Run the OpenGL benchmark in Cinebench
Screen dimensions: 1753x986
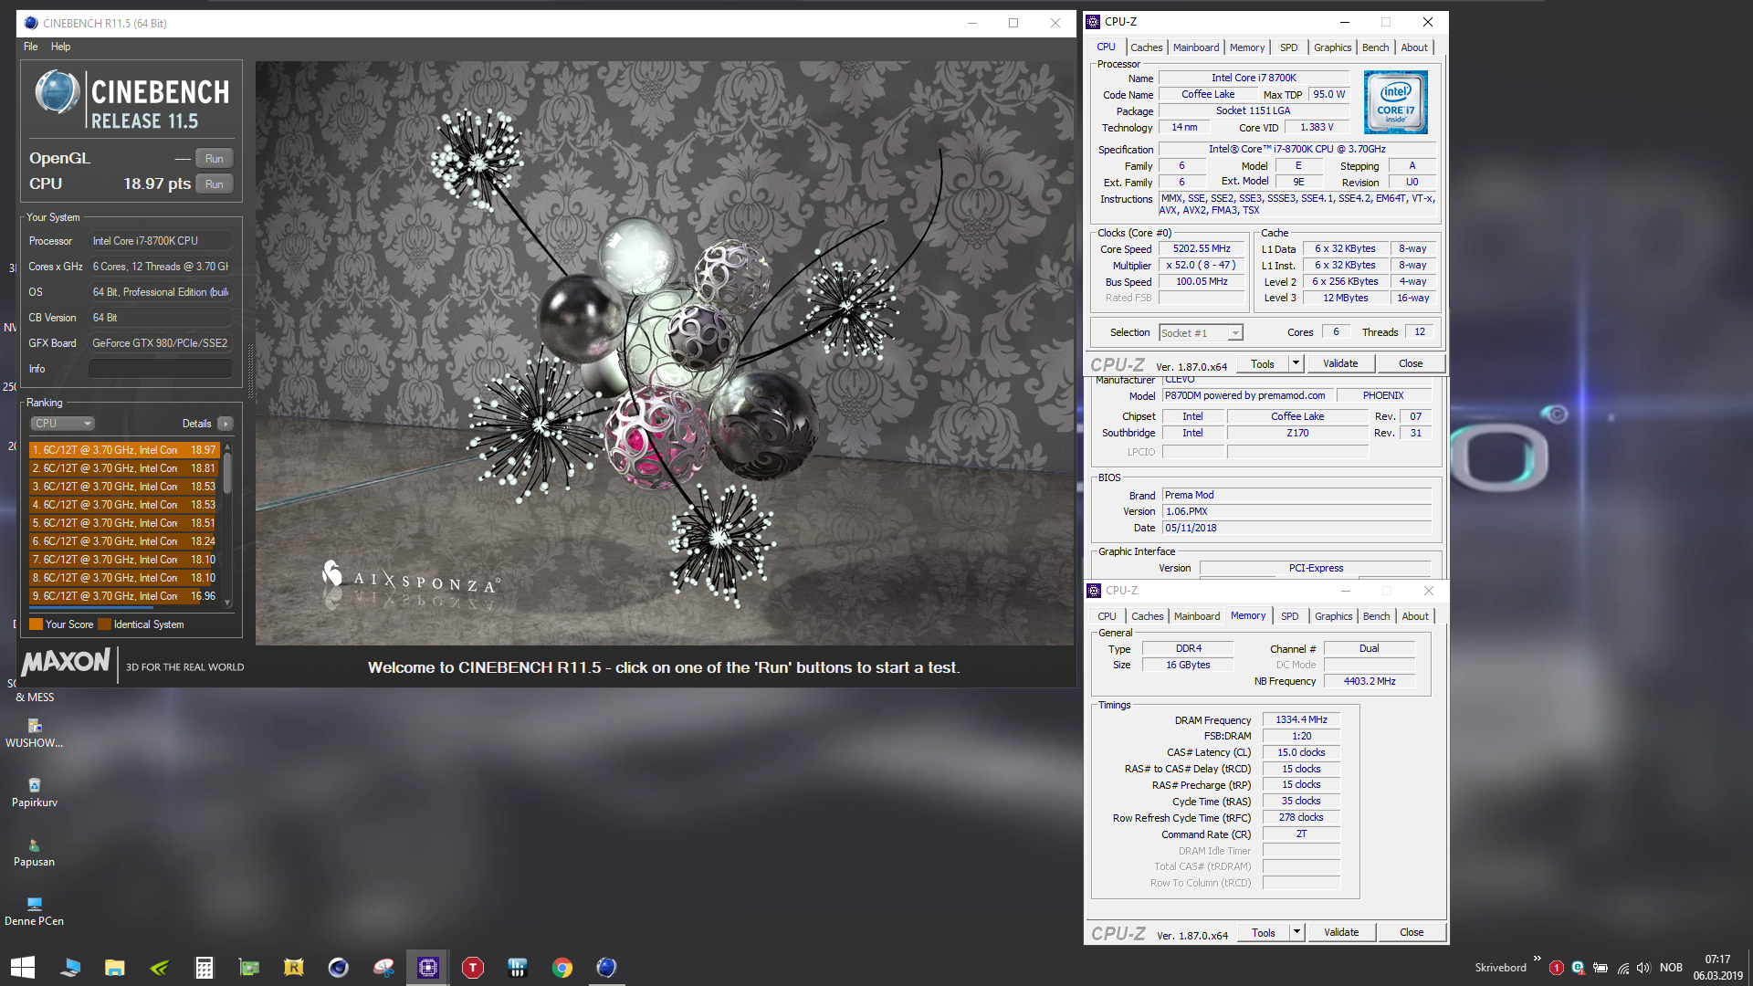click(215, 158)
